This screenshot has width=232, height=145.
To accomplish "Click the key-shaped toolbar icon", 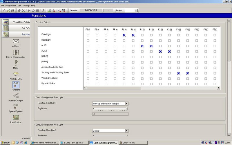I will pos(43,11).
